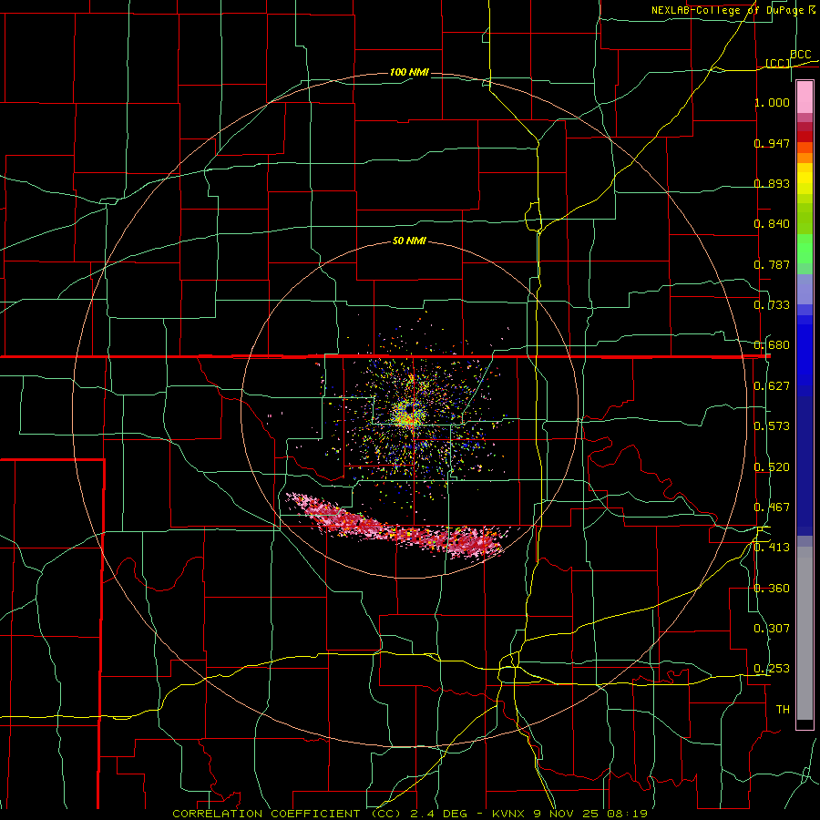The height and width of the screenshot is (820, 820).
Task: Click the 0.733 scale value
Action: [772, 305]
